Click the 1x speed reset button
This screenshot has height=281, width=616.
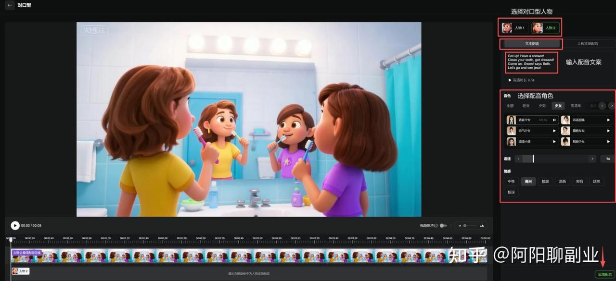click(608, 159)
